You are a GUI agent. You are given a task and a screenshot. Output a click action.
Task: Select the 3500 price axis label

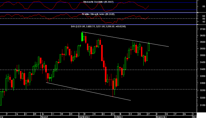click(x=203, y=55)
